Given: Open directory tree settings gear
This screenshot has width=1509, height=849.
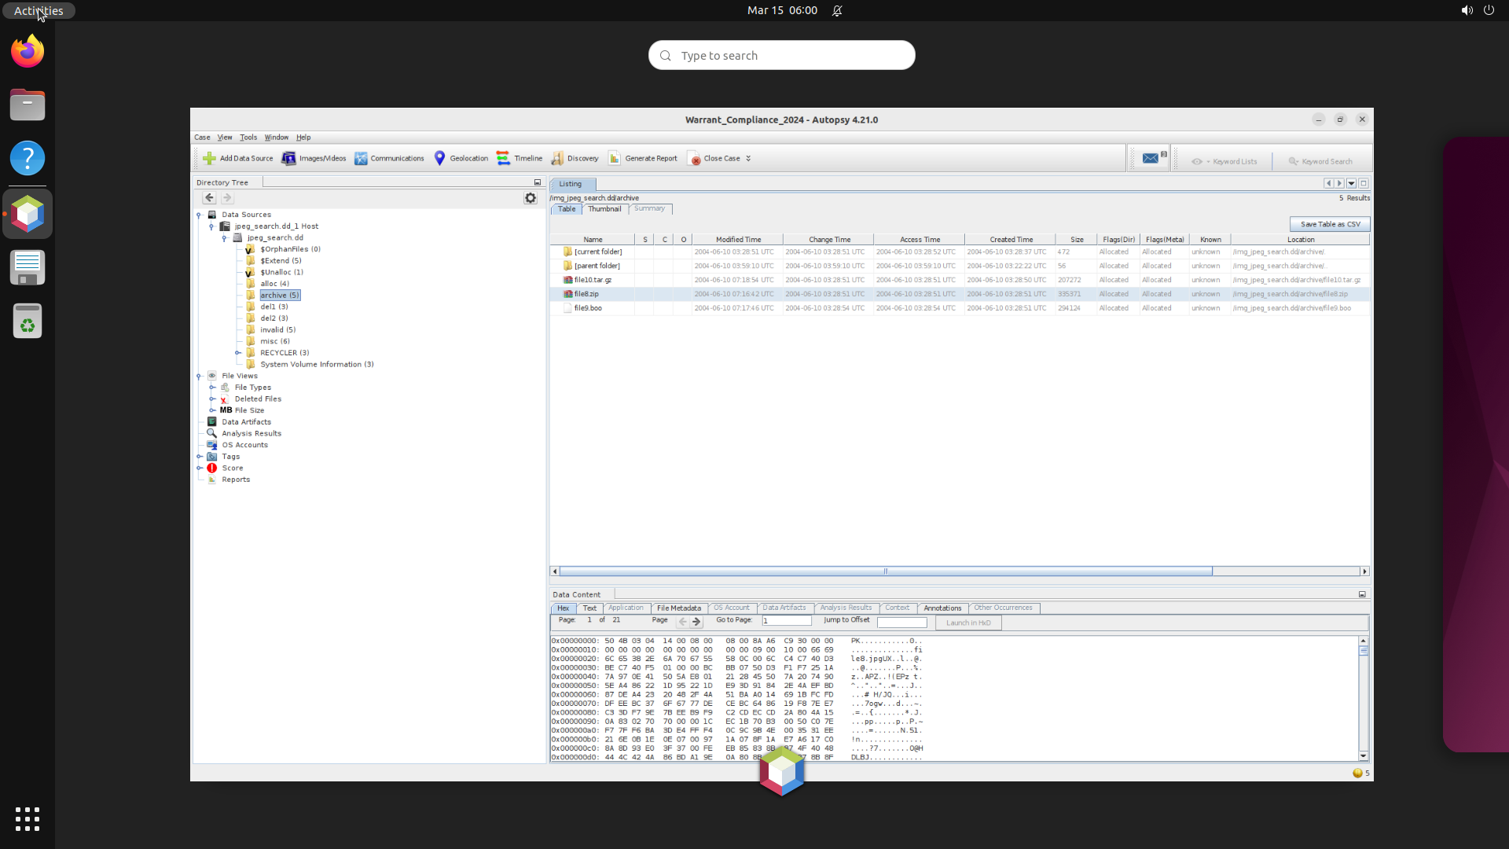Looking at the screenshot, I should tap(531, 198).
